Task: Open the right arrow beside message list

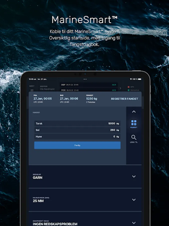Action: coord(120,88)
